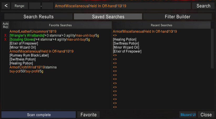Open the Saved Searches tab

point(108,17)
